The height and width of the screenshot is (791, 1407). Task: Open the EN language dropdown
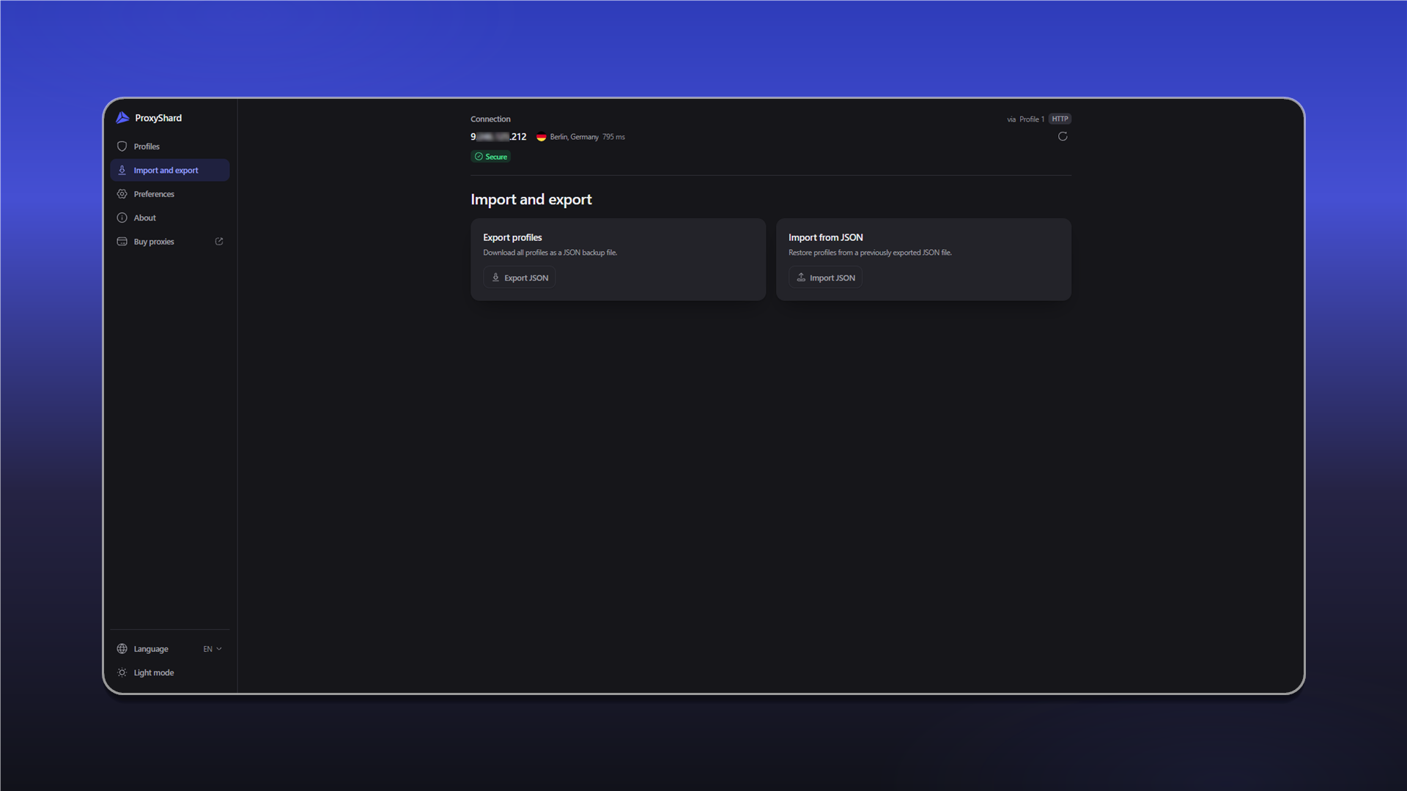click(x=213, y=649)
